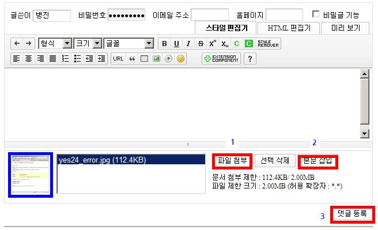The image size is (378, 230).
Task: Open the 미리 보기 preview tab
Action: coord(345,28)
